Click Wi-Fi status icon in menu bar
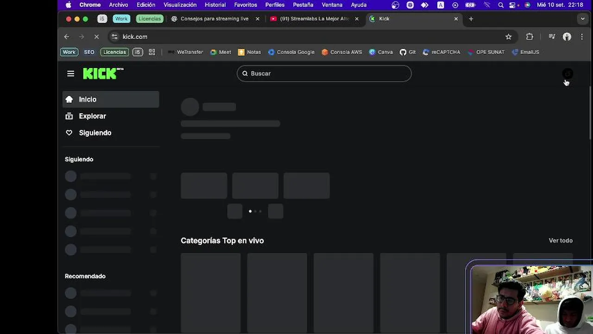Screen dimensions: 593x334 tap(487, 5)
